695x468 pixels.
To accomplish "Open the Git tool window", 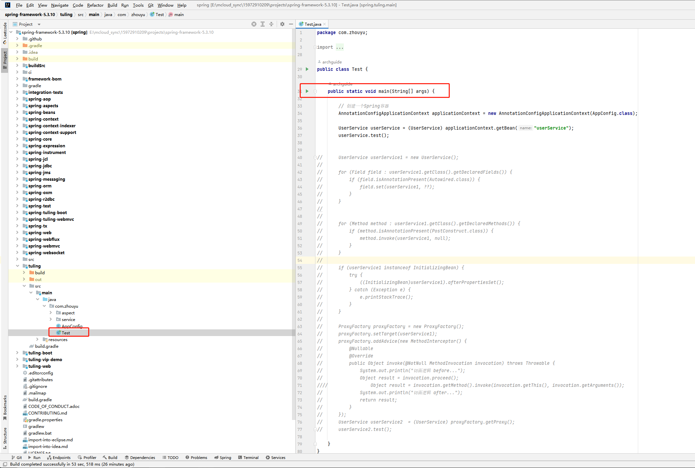I will pos(17,458).
